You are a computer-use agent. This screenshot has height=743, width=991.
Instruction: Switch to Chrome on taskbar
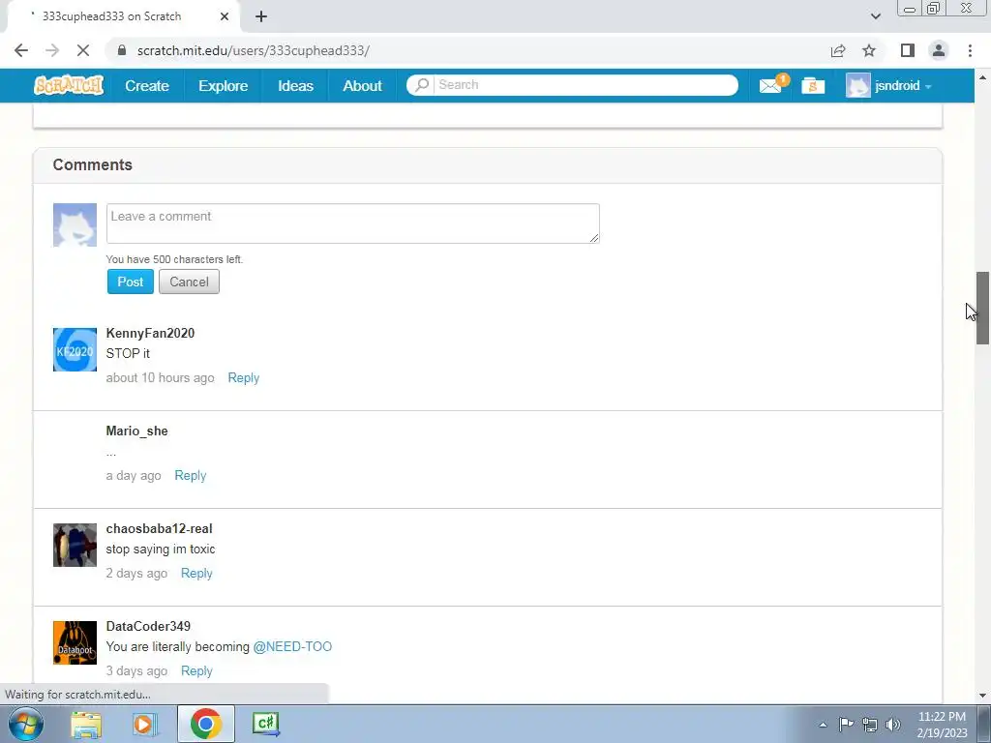coord(205,724)
